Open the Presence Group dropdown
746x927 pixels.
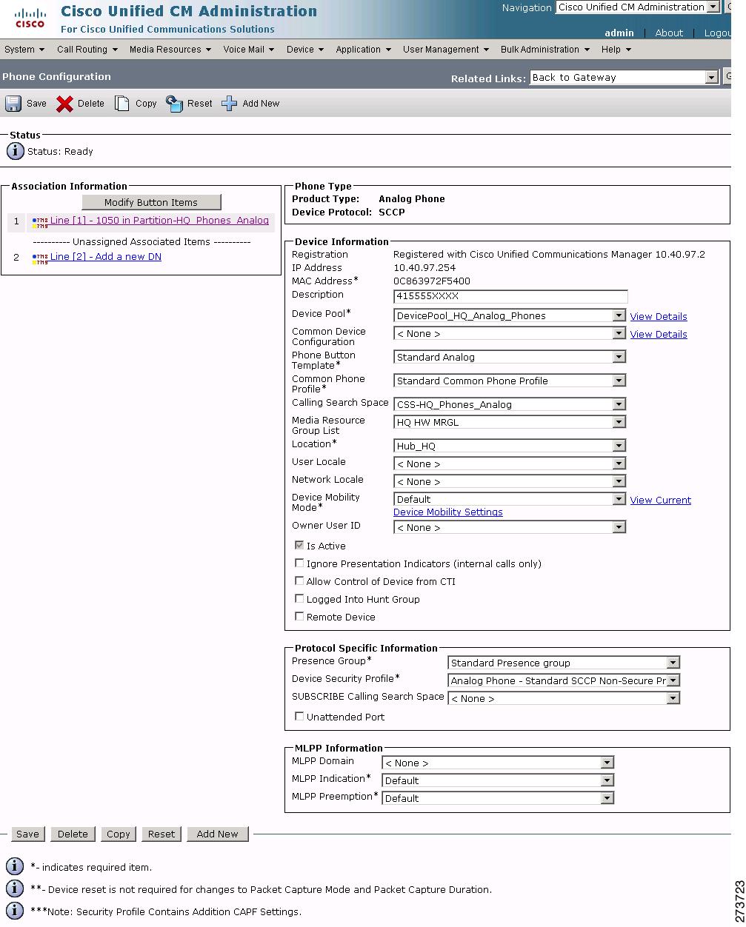click(564, 663)
